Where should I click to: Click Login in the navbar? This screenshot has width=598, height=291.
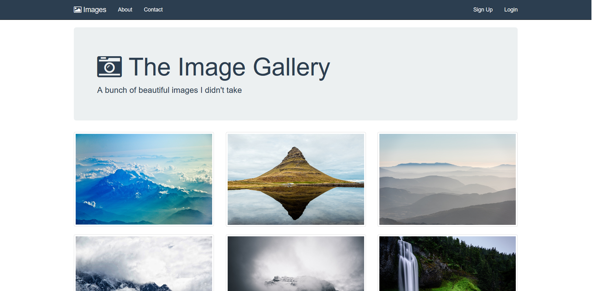[511, 10]
